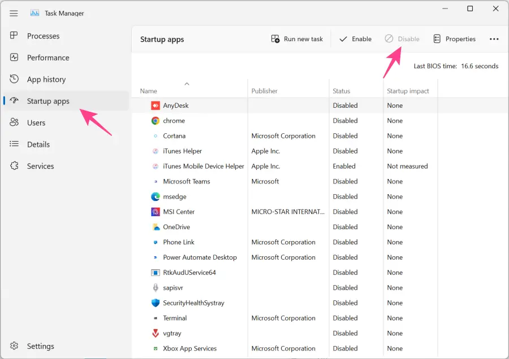Click the OneDrive folder icon
The width and height of the screenshot is (509, 359).
[x=156, y=227]
